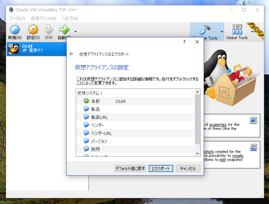
Task: Click the speech bubble icon beside 説明
Action: 86,149
